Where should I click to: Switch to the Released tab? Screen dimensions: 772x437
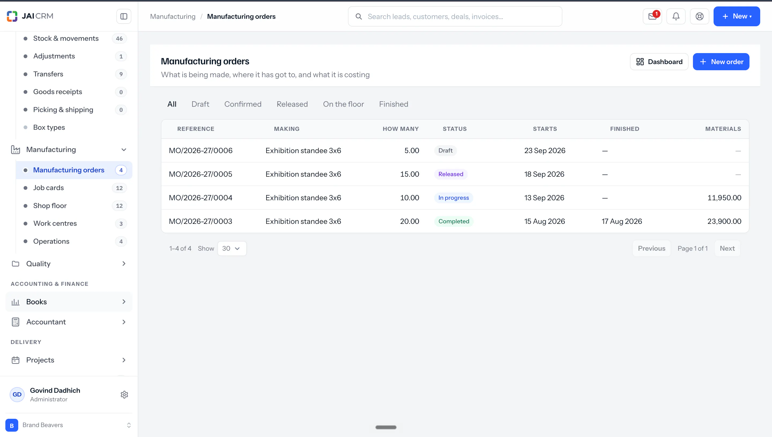[292, 104]
